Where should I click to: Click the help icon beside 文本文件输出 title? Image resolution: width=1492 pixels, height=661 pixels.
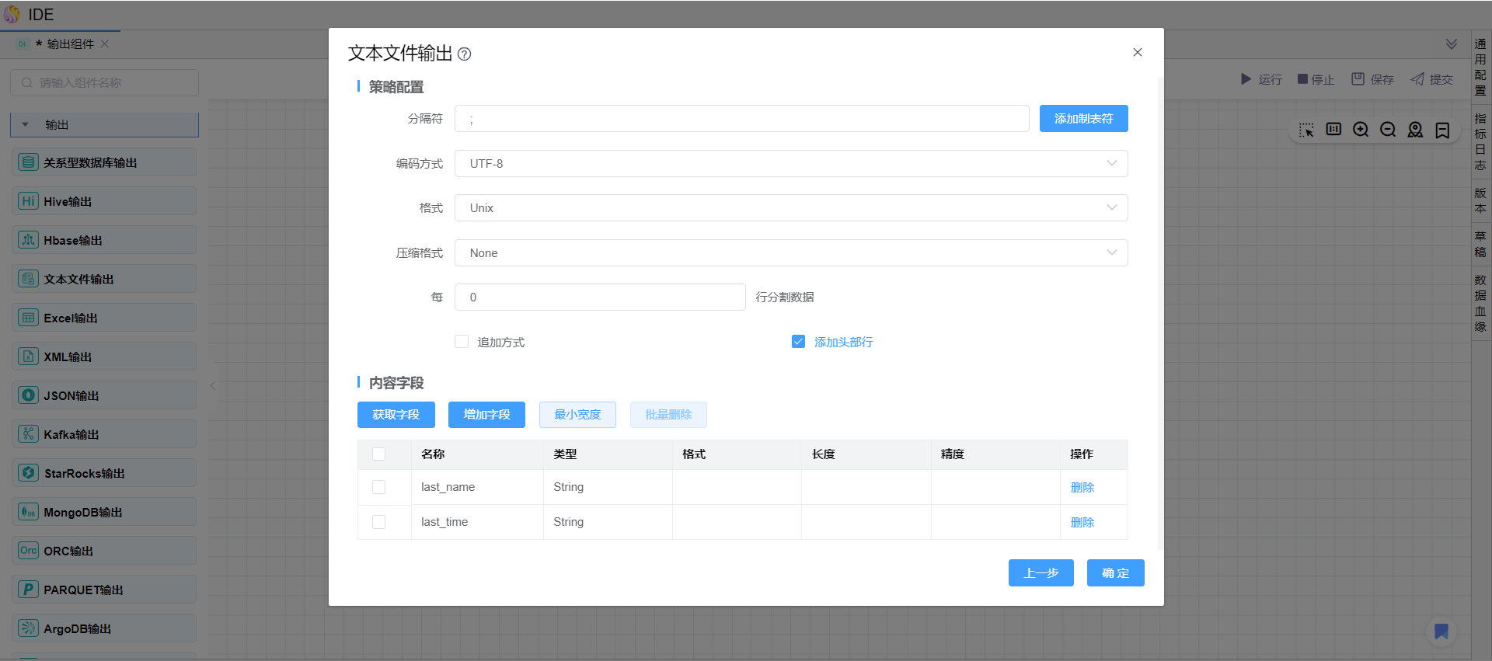465,54
